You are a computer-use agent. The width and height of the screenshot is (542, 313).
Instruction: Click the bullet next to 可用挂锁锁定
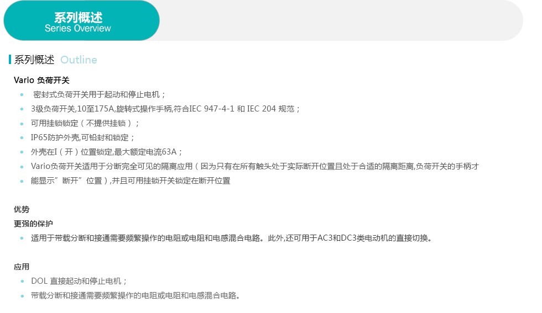[x=22, y=124]
